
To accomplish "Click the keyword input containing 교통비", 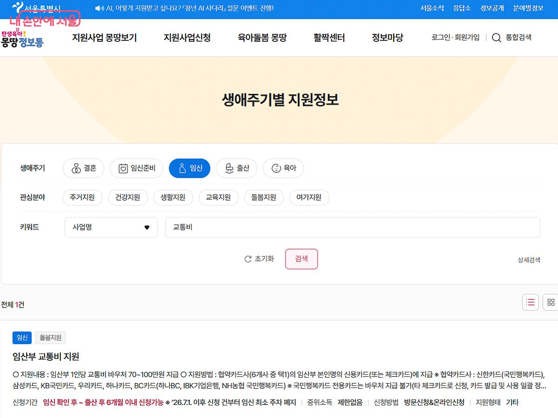I will point(352,227).
